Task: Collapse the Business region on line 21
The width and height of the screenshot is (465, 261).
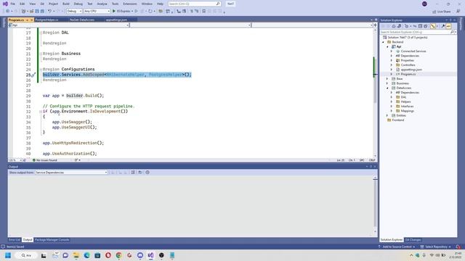Action: coord(41,54)
